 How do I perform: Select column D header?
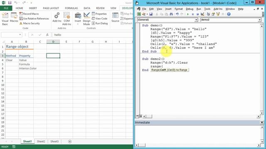53,42
